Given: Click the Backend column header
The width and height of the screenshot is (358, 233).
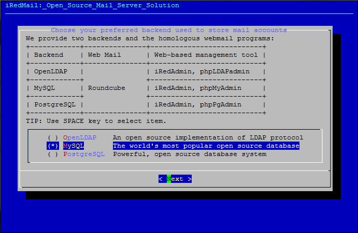Looking at the screenshot, I should coord(49,55).
